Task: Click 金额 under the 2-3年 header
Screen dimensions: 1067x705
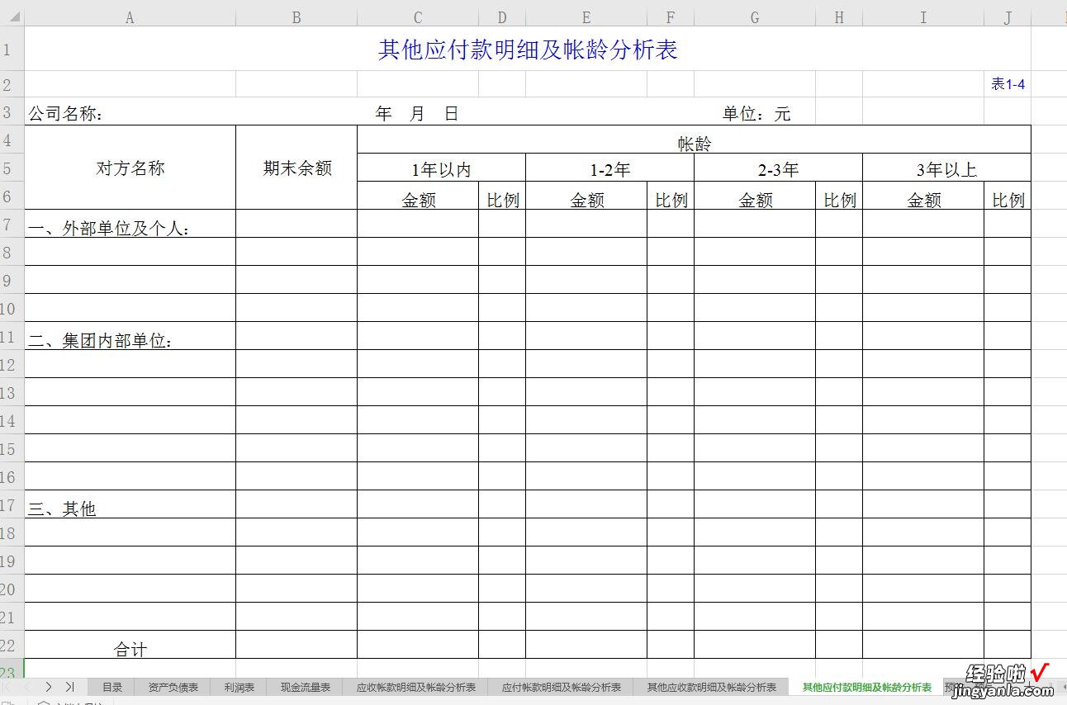Action: click(x=755, y=196)
